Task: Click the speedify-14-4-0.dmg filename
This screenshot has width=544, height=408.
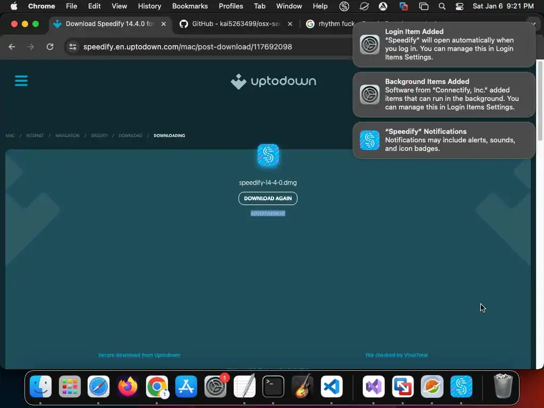Action: (268, 183)
